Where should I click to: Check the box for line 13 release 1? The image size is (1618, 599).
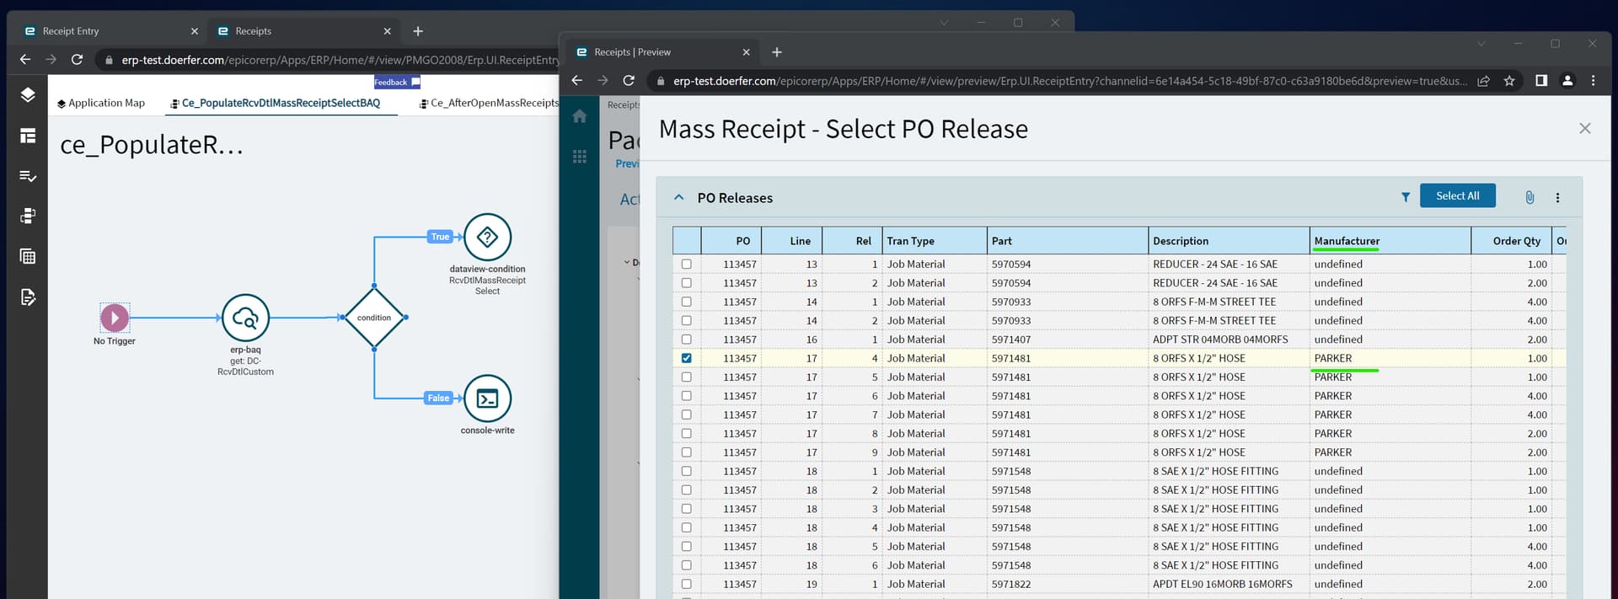[x=686, y=264]
